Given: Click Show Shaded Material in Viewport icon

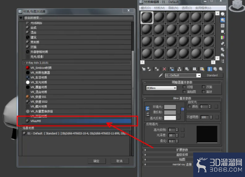Looking at the screenshot, I should [202, 69].
